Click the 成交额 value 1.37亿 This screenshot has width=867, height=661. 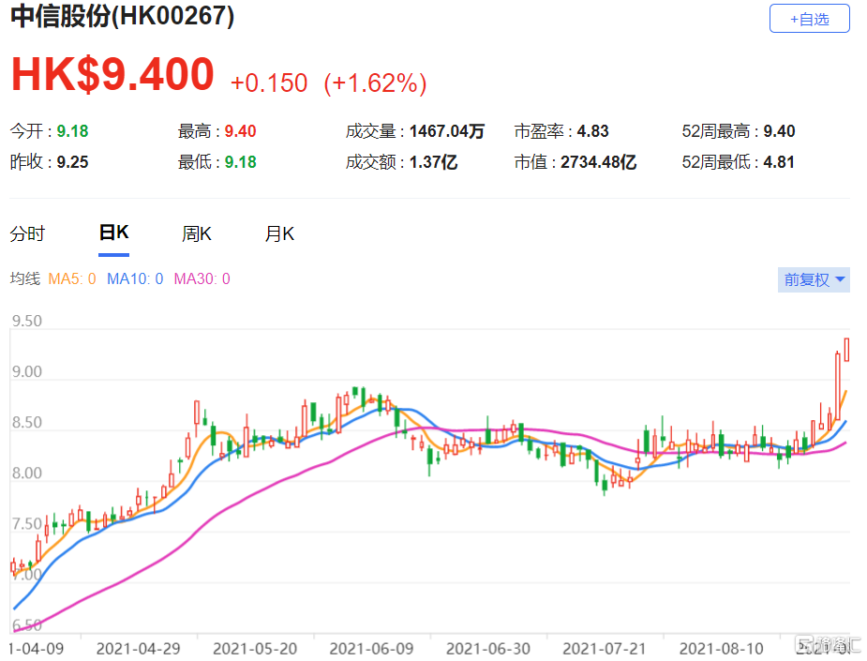(433, 162)
